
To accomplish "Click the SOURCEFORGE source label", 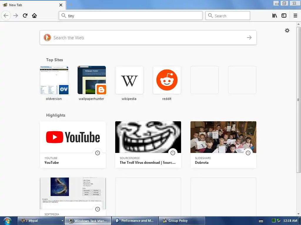I will pyautogui.click(x=130, y=158).
